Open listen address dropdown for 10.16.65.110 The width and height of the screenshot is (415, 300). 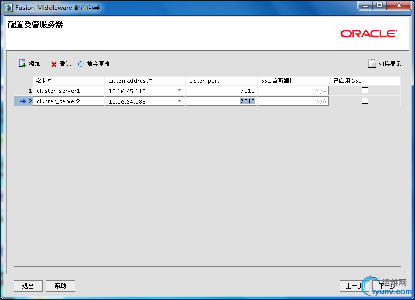tap(180, 91)
